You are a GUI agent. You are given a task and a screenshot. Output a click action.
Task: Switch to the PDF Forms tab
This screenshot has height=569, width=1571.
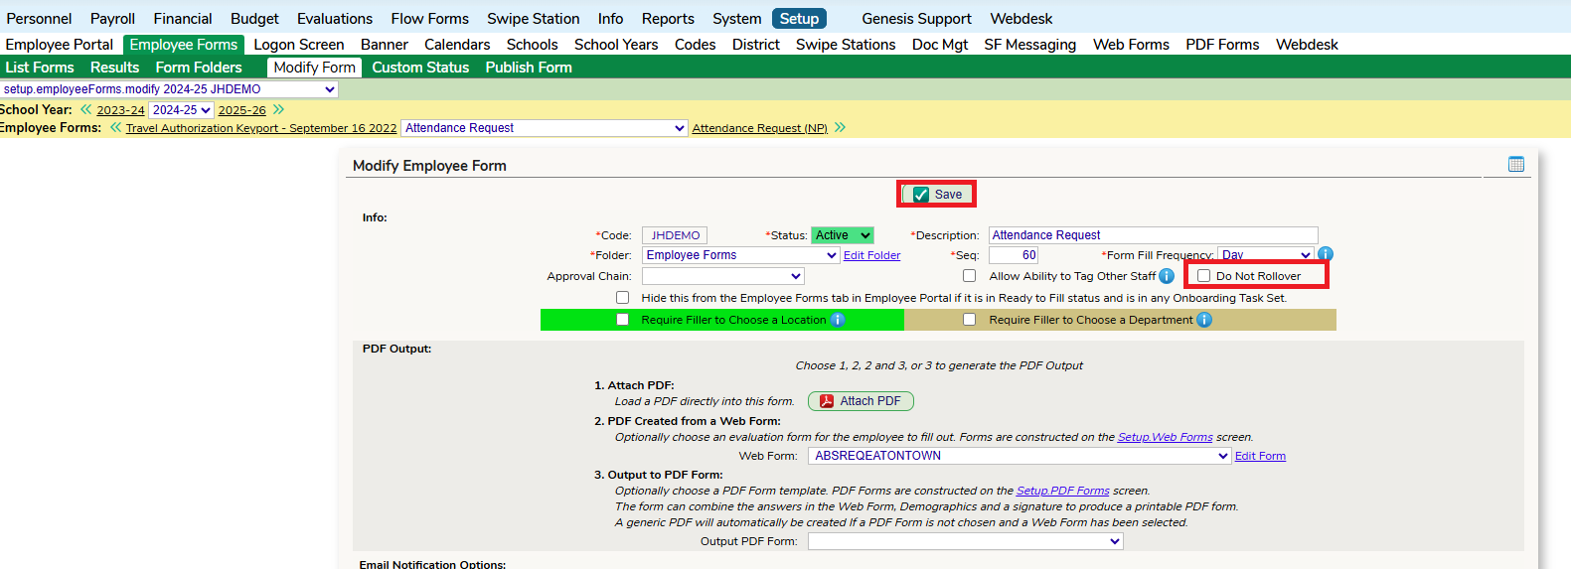coord(1222,45)
